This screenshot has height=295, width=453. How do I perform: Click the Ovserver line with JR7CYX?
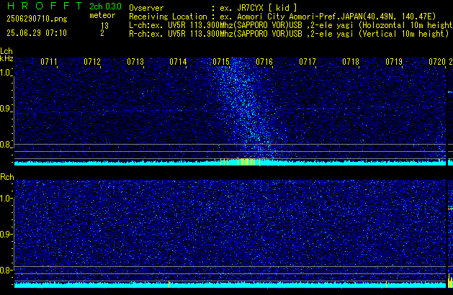[x=213, y=8]
